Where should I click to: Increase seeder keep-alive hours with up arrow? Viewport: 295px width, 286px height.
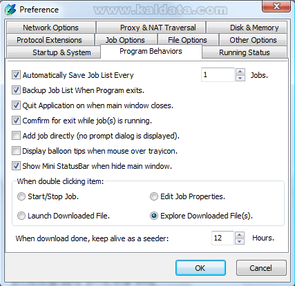240,235
